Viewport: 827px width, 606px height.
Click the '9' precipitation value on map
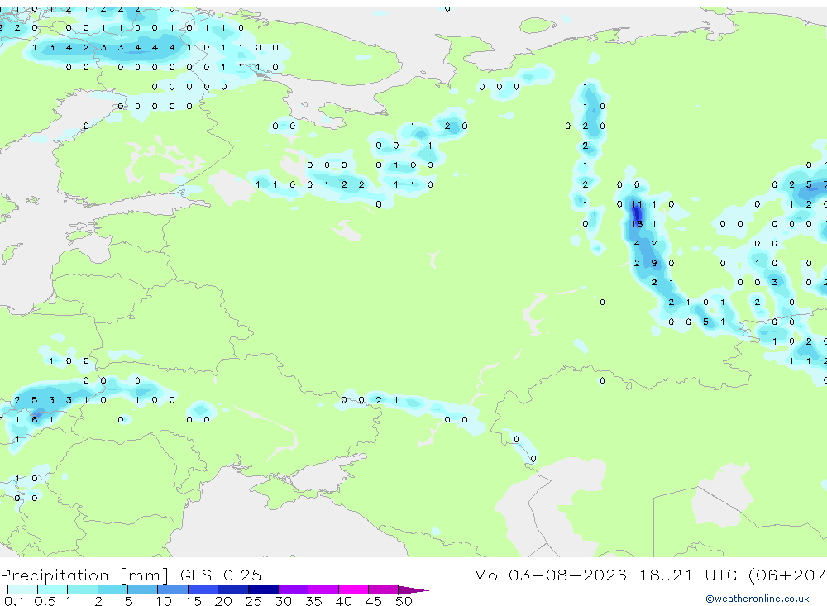pos(654,263)
